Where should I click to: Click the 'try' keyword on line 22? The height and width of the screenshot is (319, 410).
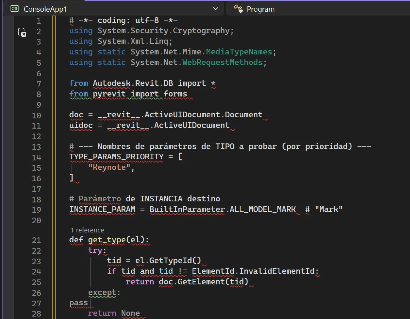click(95, 250)
